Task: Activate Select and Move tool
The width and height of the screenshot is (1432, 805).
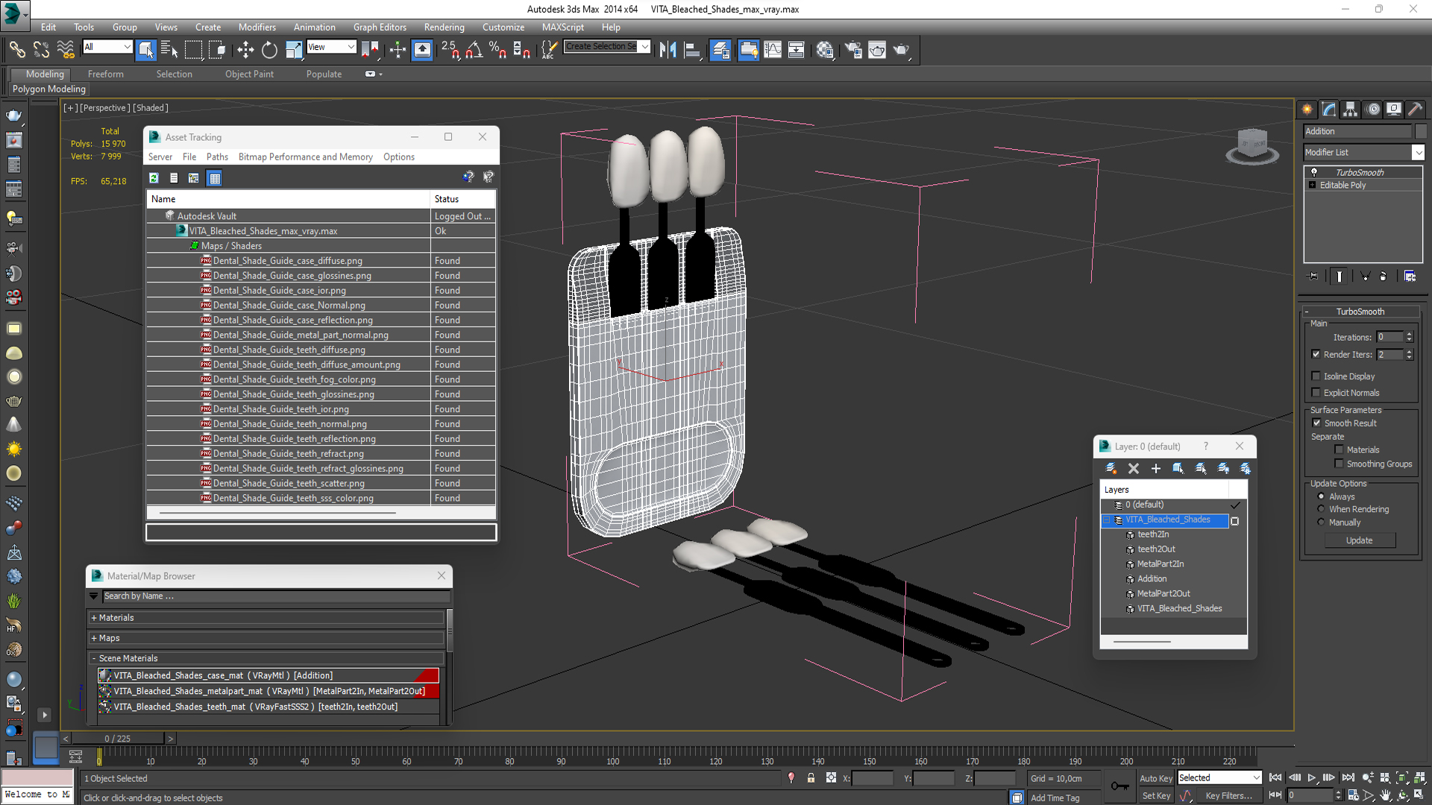Action: click(245, 50)
